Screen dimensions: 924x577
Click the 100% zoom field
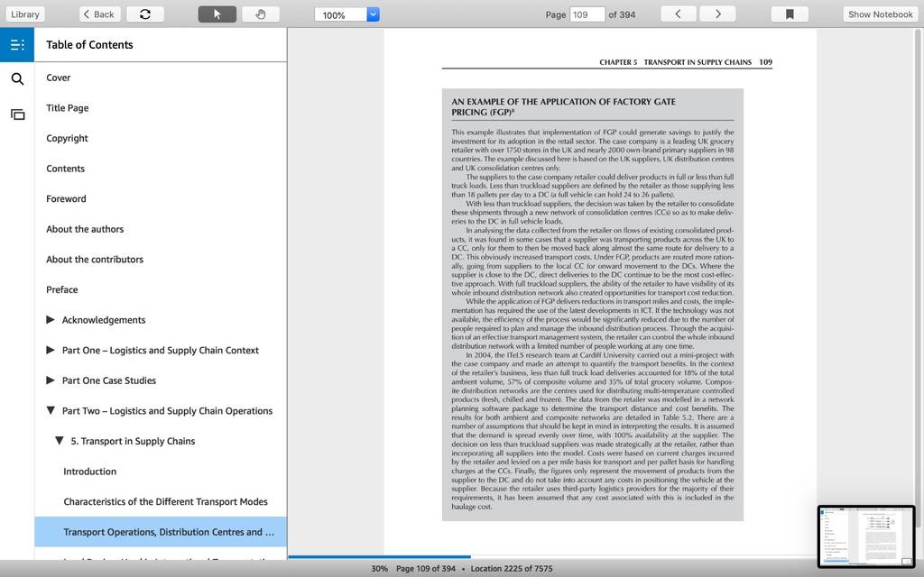340,14
